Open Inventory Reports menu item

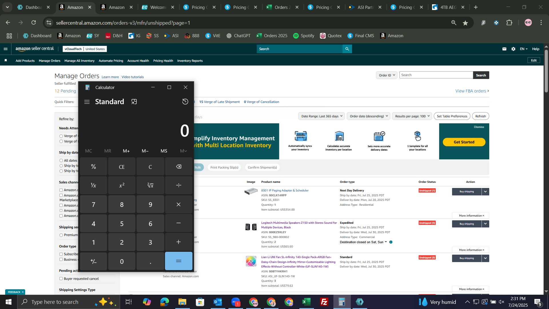pos(190,61)
